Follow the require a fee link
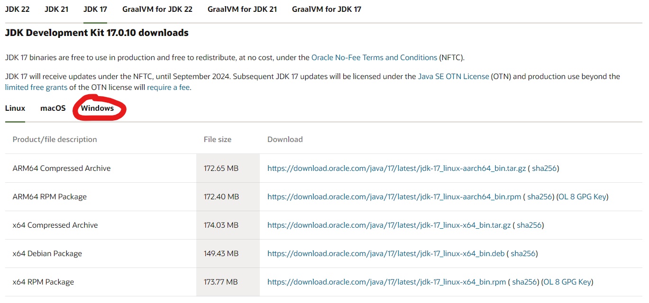 tap(168, 87)
